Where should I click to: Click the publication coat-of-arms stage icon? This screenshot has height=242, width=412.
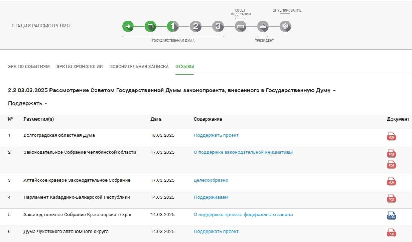285,26
